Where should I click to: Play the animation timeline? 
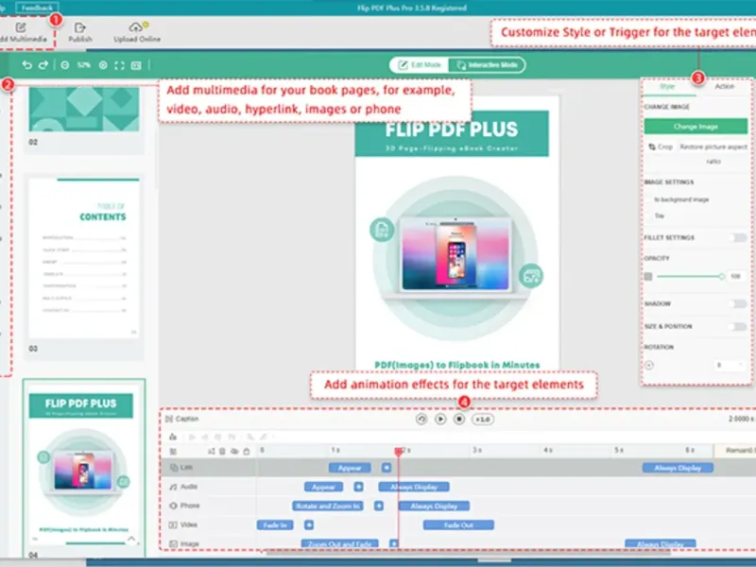(x=440, y=419)
